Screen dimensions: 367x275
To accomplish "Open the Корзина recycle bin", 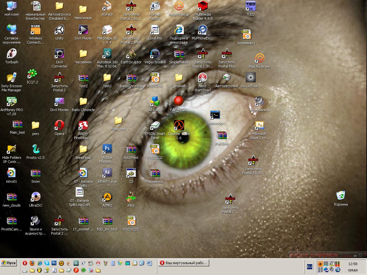I will tap(341, 196).
